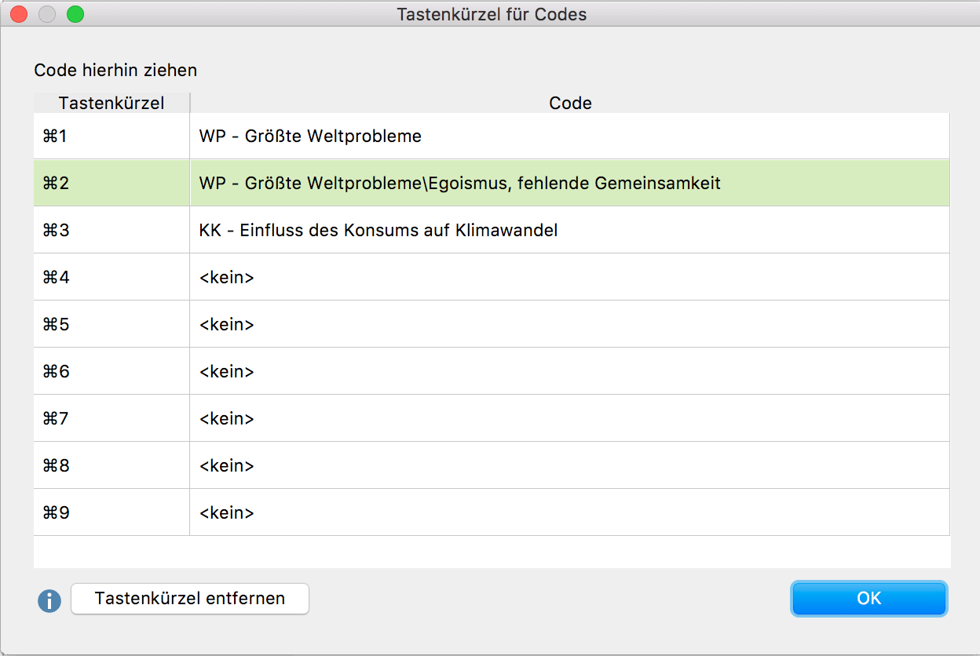This screenshot has height=656, width=980.
Task: Click code 'Egoismus, fehlende Gemeinsamkeit' entry
Action: (570, 184)
